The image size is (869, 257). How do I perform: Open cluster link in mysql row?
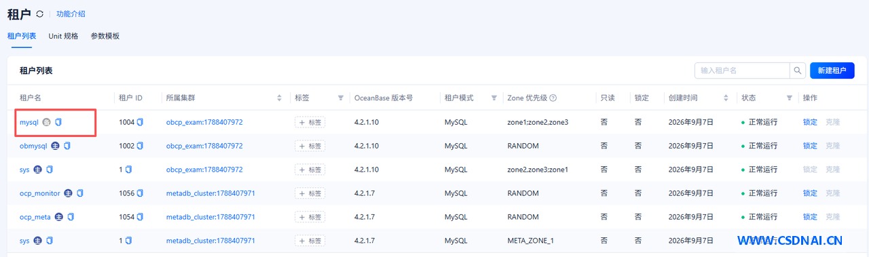pos(204,122)
